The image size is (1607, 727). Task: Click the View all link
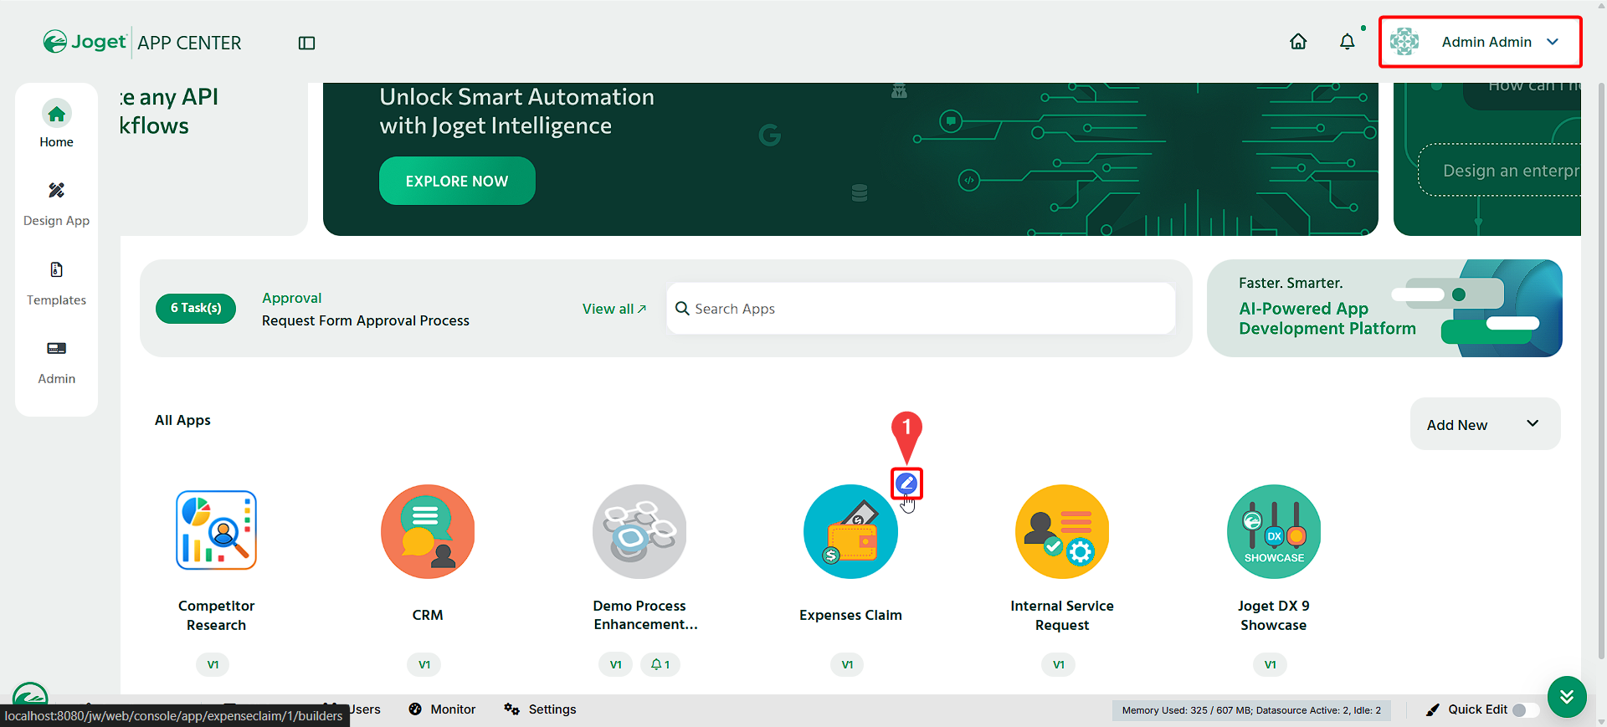point(614,309)
